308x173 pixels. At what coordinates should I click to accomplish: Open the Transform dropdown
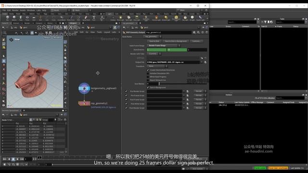[x=157, y=66]
